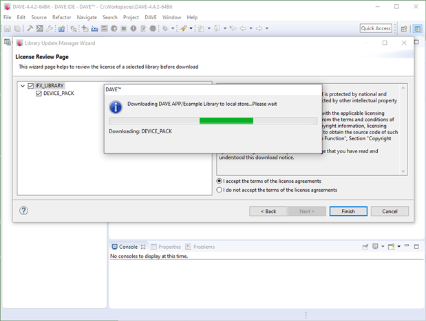Click the blue New DAVE Project icon
The height and width of the screenshot is (321, 426).
point(61,28)
